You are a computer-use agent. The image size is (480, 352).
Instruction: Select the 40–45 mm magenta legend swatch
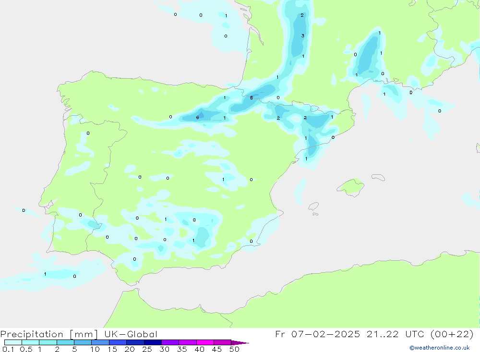(x=205, y=342)
